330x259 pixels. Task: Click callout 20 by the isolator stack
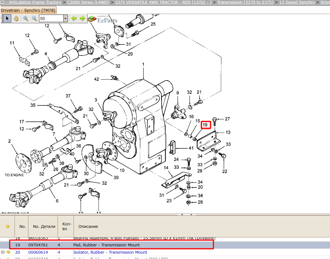click(x=200, y=187)
